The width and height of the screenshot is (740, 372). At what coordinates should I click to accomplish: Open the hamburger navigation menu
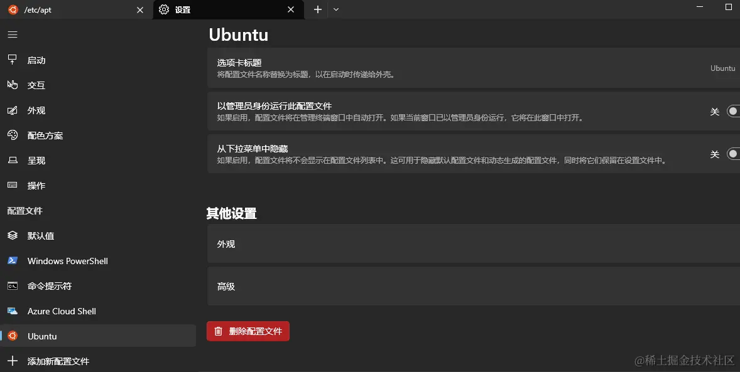pos(13,35)
